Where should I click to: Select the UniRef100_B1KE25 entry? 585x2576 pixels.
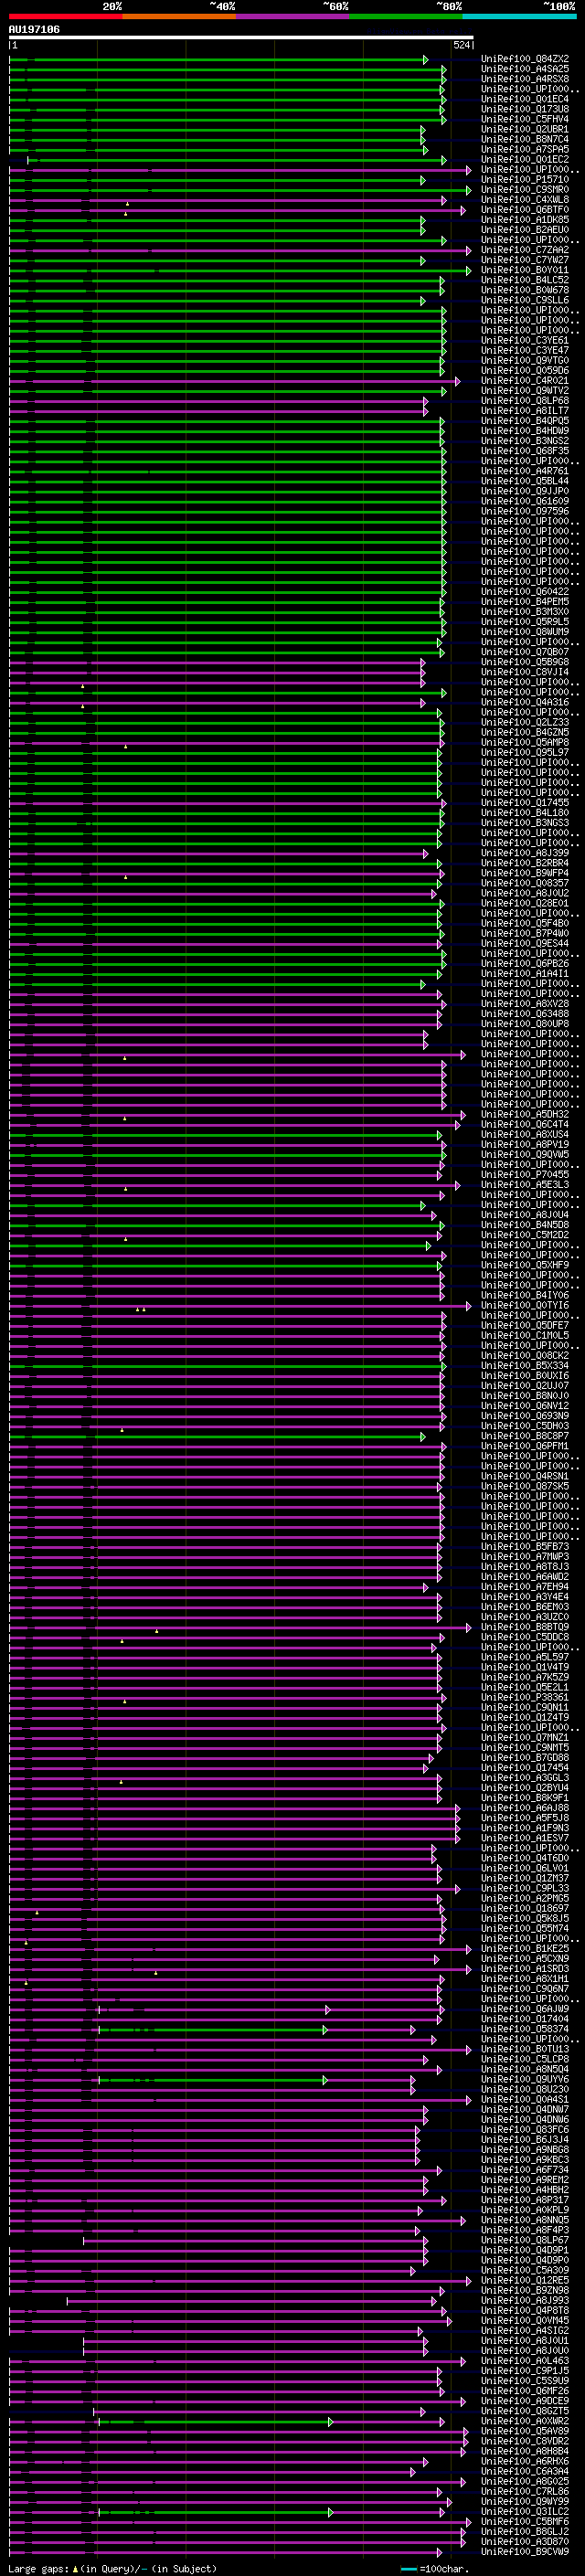tap(525, 1949)
